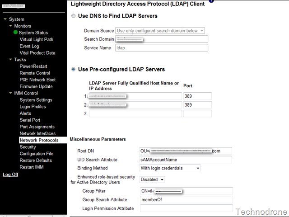
Task: Click the Search Domain input field
Action: point(162,39)
